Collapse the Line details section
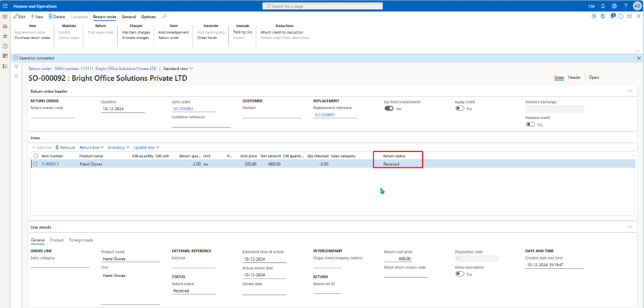This screenshot has width=644, height=308. click(631, 227)
